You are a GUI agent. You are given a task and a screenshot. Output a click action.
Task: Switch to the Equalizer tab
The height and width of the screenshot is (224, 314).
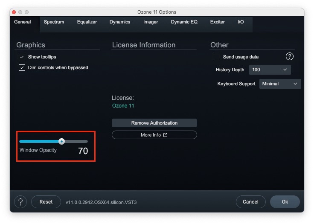pyautogui.click(x=87, y=22)
